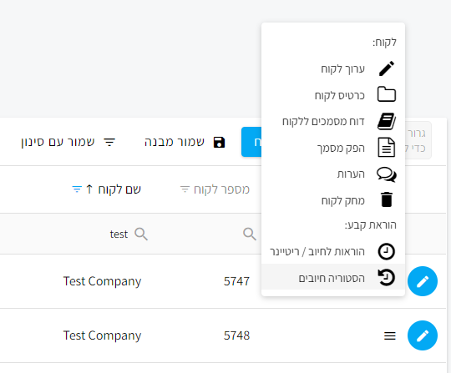
Task: Click the history clock icon for הסטוריה חיובים
Action: [387, 278]
